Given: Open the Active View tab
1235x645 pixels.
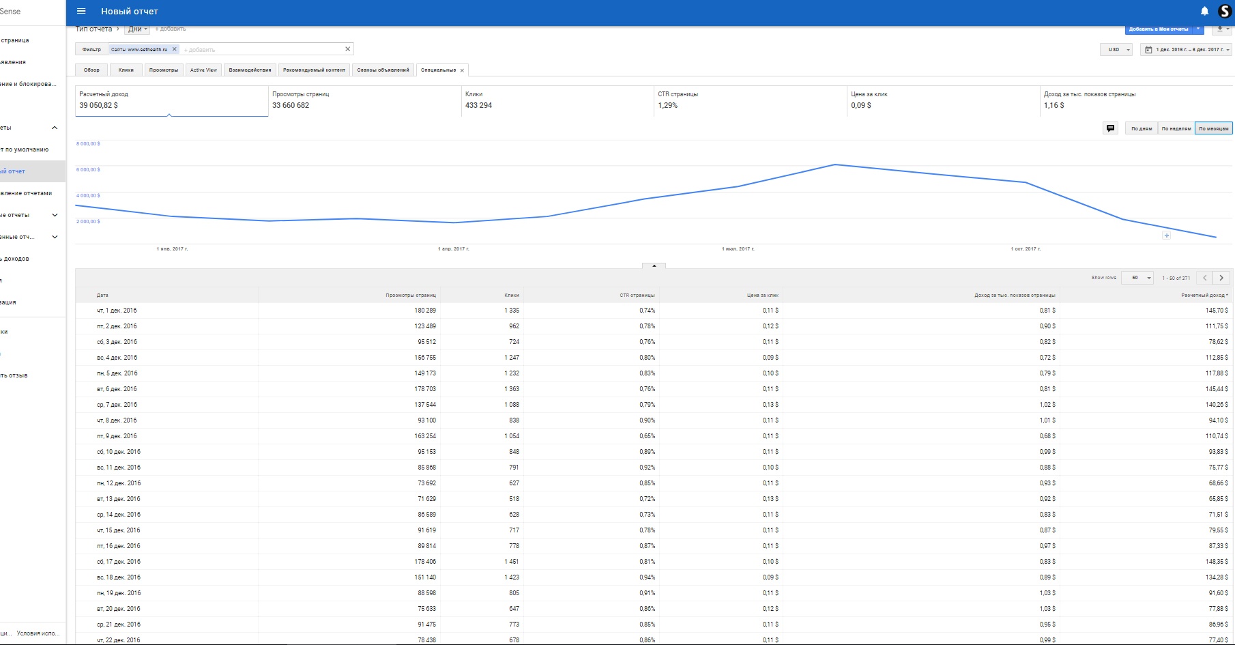Looking at the screenshot, I should [203, 70].
